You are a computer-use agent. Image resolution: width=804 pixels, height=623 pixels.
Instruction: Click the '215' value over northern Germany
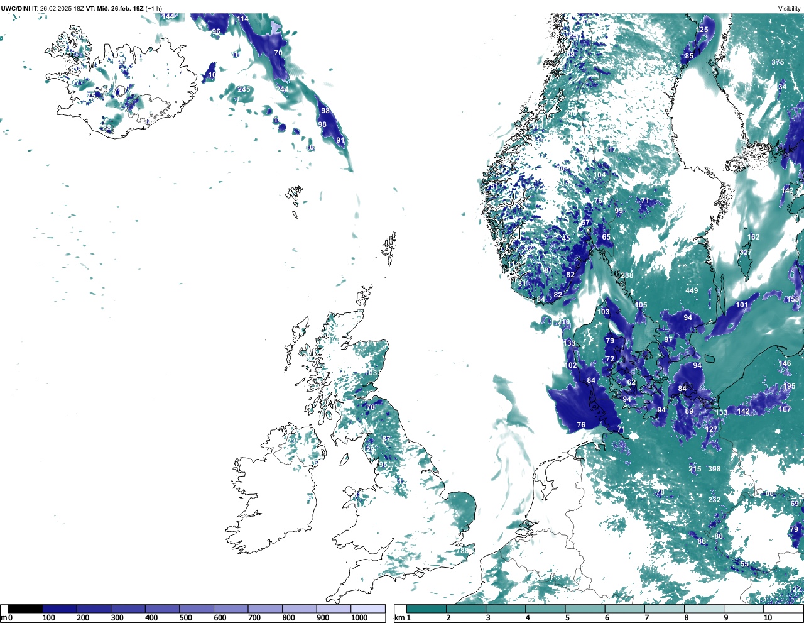[x=695, y=469]
